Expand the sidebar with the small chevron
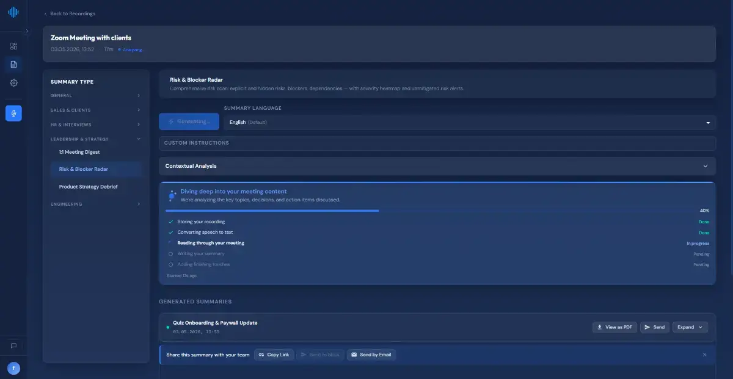 (x=26, y=31)
